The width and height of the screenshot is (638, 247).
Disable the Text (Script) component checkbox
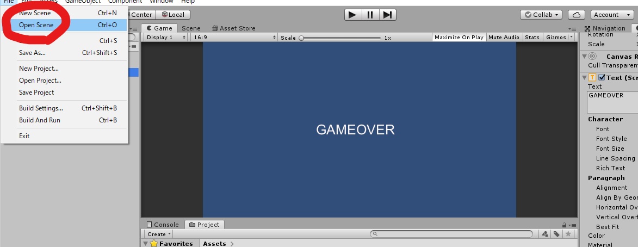pyautogui.click(x=602, y=78)
